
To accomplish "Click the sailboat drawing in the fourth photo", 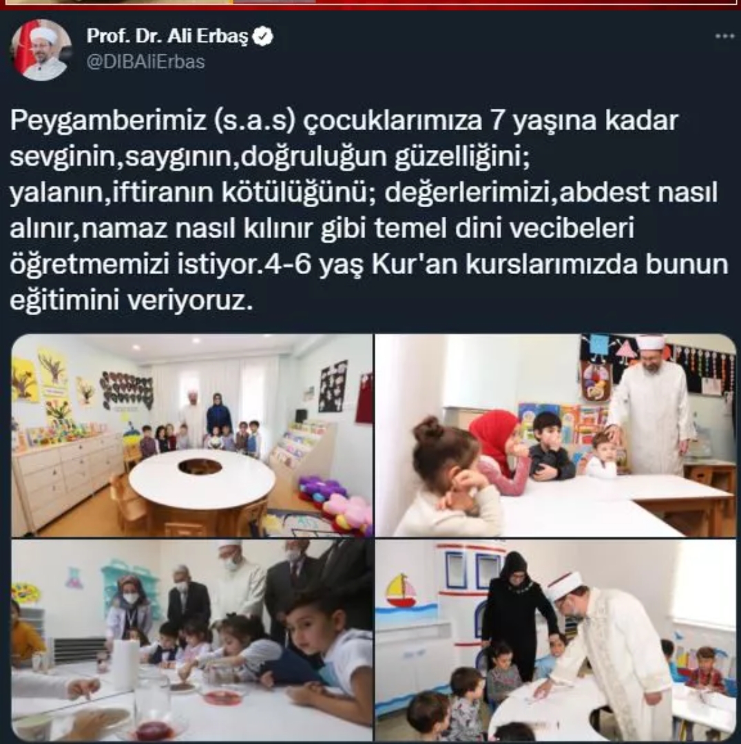I will [x=402, y=591].
